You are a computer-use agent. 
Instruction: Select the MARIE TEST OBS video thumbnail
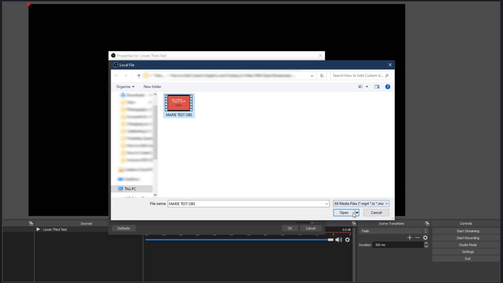tap(179, 106)
